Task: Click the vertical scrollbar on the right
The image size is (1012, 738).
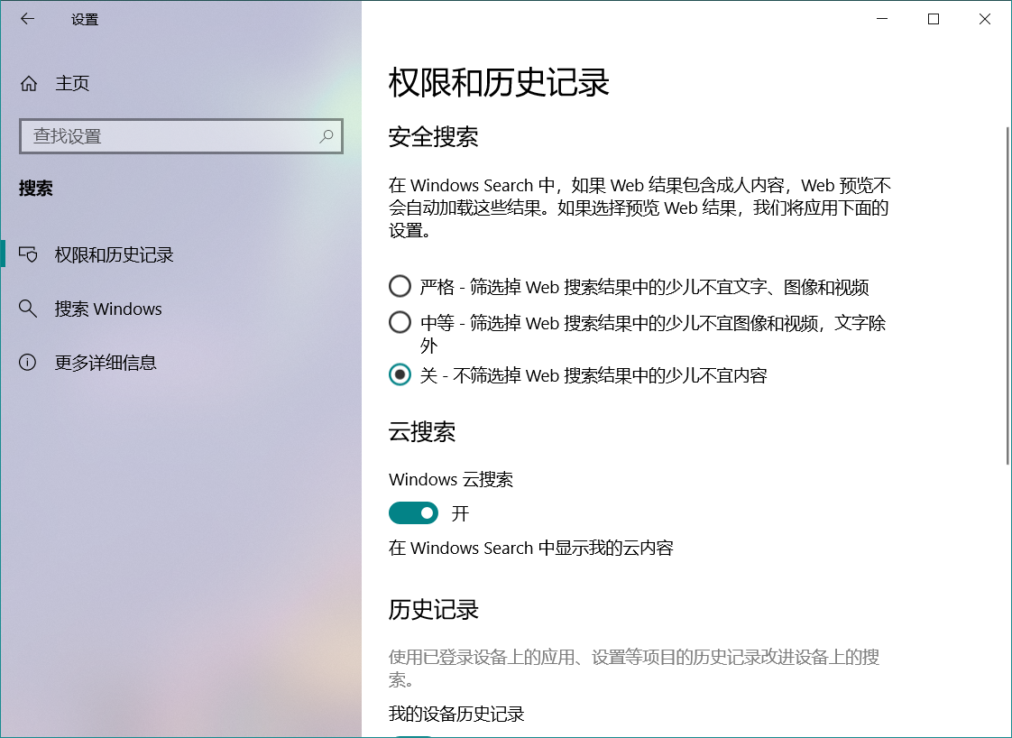Action: pyautogui.click(x=1007, y=295)
